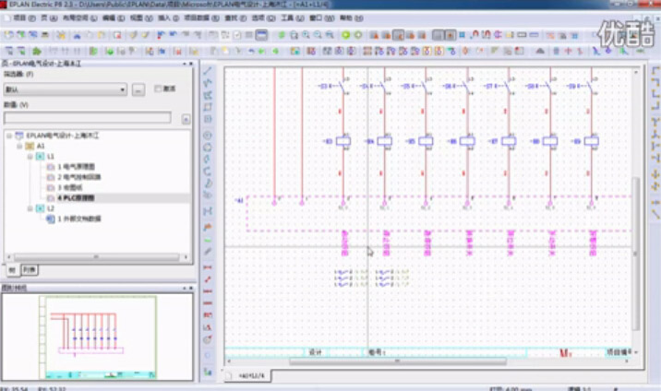The image size is (661, 391).
Task: Click the drawing area horizontal scrollbar
Action: coord(398,361)
